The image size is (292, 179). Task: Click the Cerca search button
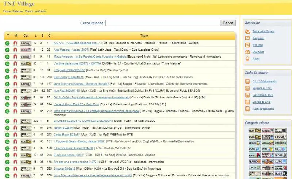click(228, 23)
